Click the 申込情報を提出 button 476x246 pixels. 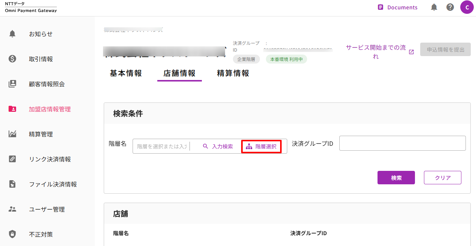click(x=445, y=49)
